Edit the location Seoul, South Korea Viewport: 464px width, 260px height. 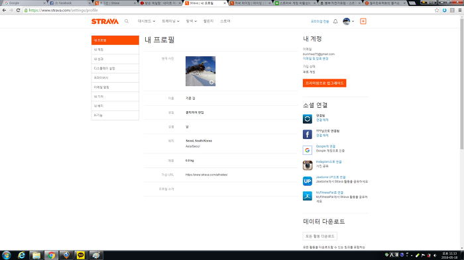199,141
